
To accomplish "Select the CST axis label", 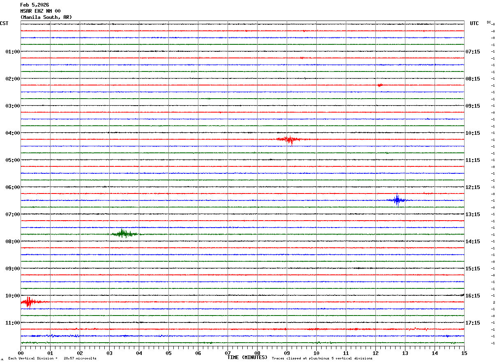I will point(4,23).
